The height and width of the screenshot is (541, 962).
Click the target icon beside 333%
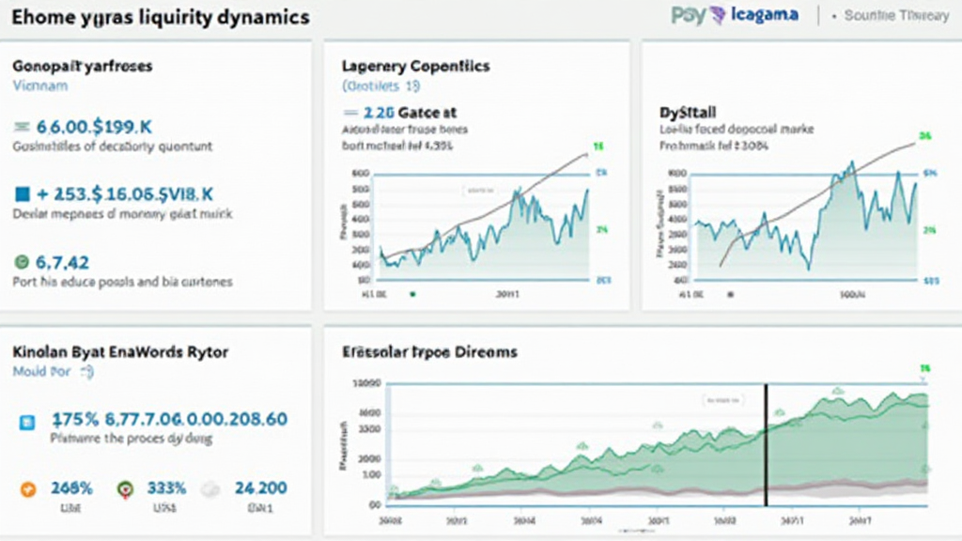123,488
